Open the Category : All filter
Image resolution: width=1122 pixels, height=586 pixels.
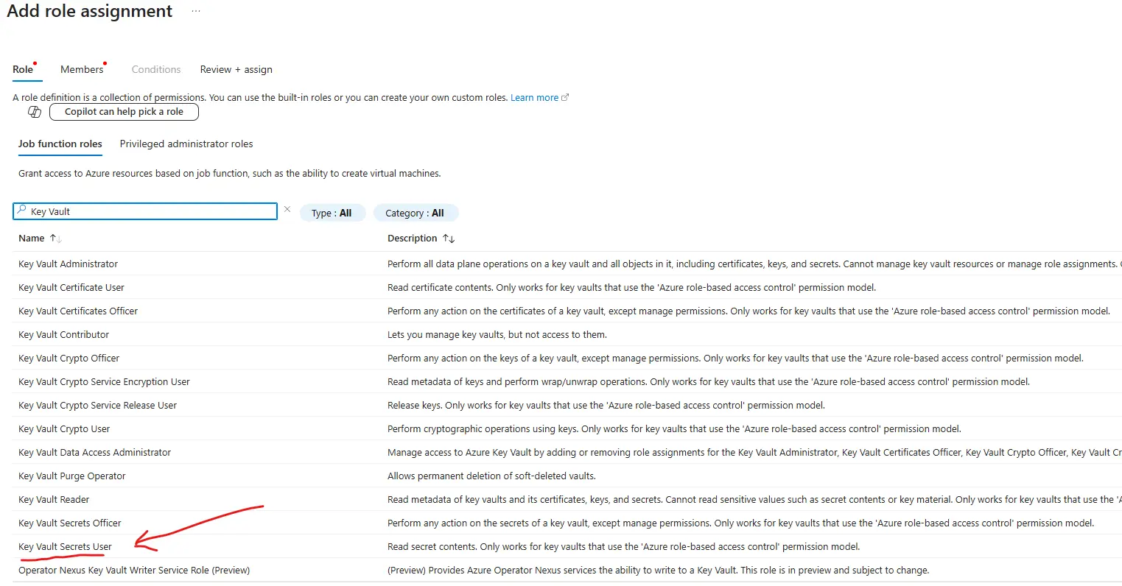click(x=415, y=213)
